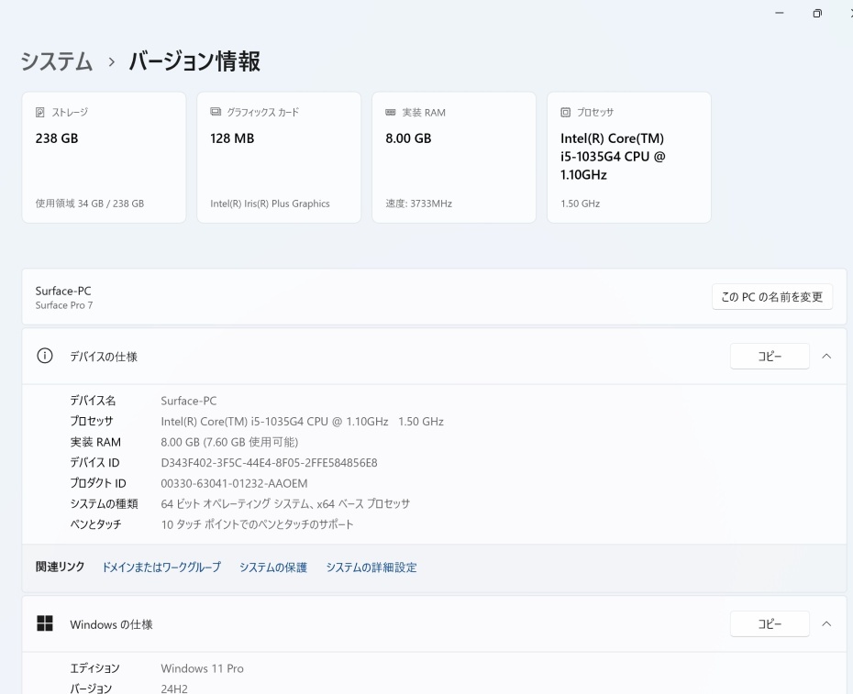853x694 pixels.
Task: Open ドメインまたはワークグループ link
Action: [161, 567]
